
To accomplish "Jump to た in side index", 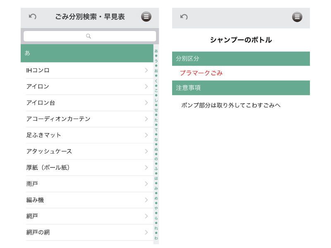I will tap(156, 120).
